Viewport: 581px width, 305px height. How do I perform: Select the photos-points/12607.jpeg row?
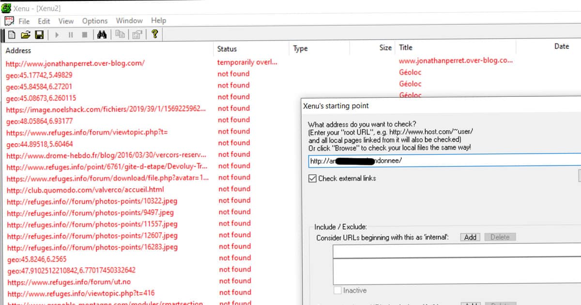tap(92, 236)
